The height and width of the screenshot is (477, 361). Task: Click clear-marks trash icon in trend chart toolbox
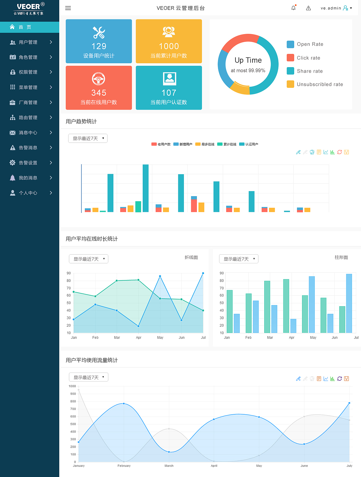click(x=312, y=152)
